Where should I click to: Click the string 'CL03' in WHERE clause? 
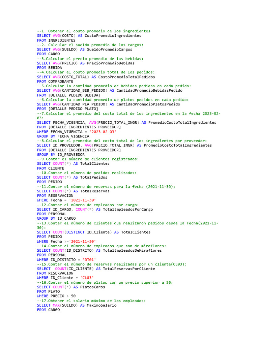pos(87,278)
